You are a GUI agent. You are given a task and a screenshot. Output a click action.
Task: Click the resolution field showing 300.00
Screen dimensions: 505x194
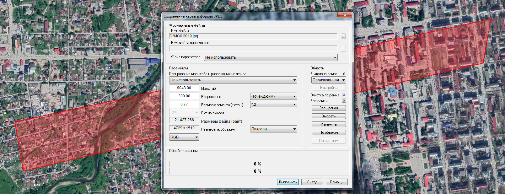pos(184,96)
